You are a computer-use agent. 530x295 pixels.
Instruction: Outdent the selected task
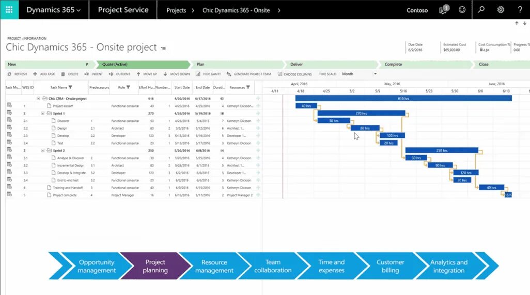point(119,74)
